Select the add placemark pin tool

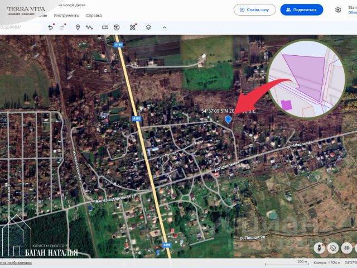click(78, 27)
